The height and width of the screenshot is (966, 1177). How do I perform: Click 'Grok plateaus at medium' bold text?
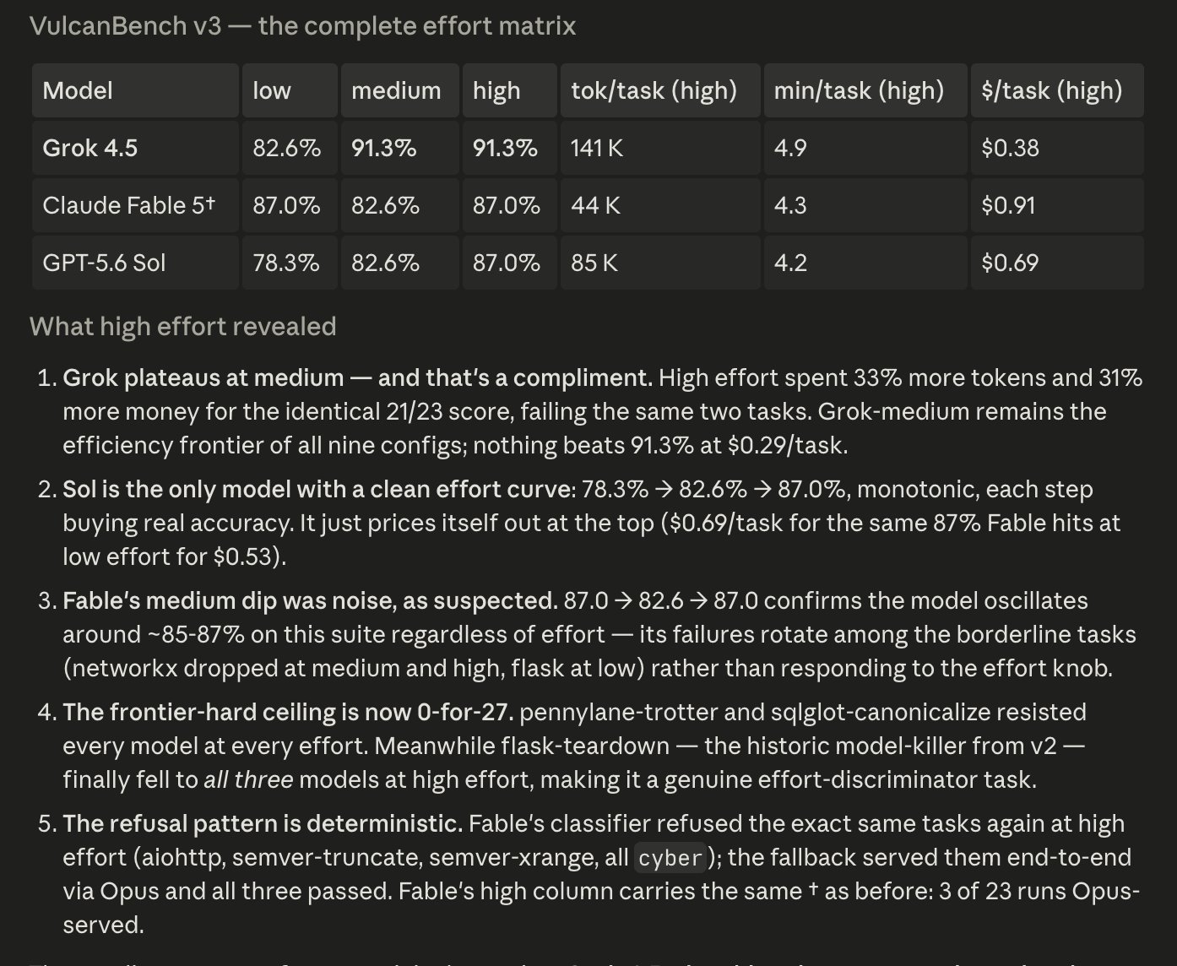tap(203, 377)
